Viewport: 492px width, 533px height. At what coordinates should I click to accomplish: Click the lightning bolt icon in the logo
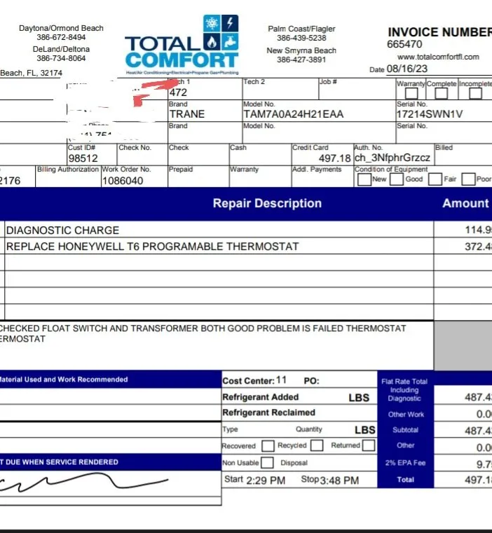[230, 25]
